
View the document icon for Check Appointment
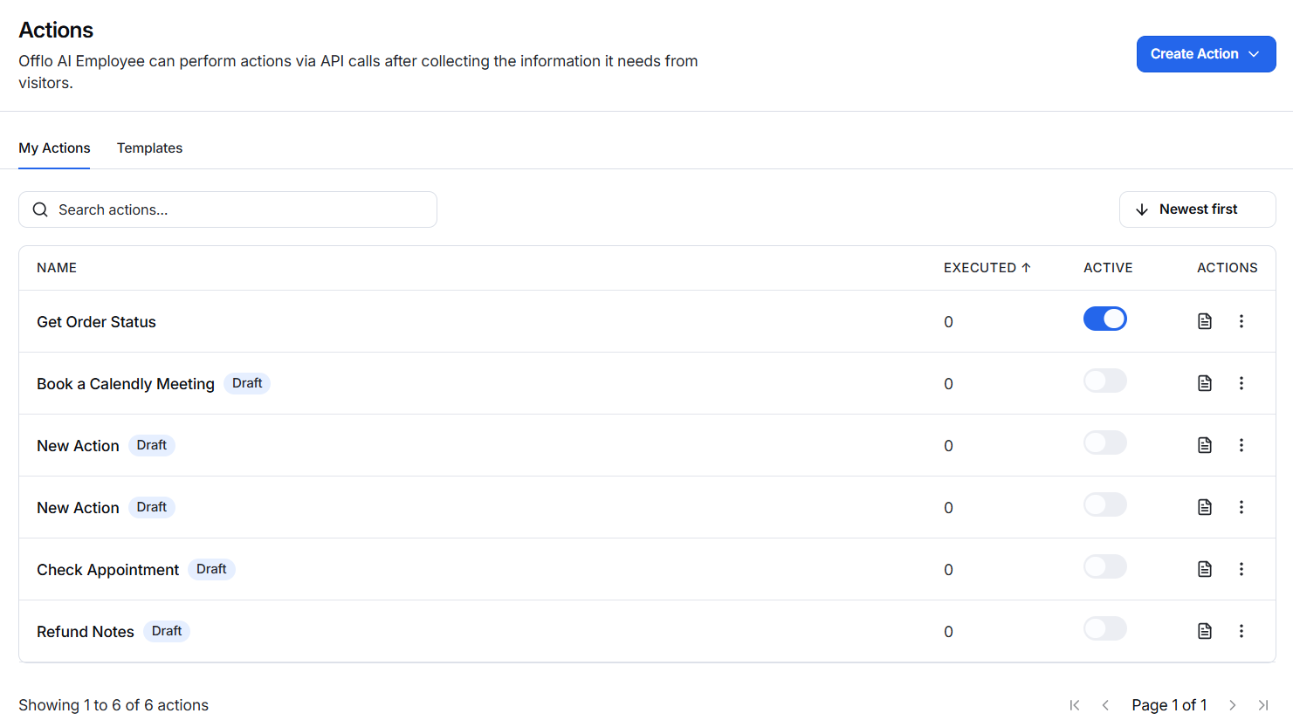tap(1205, 569)
